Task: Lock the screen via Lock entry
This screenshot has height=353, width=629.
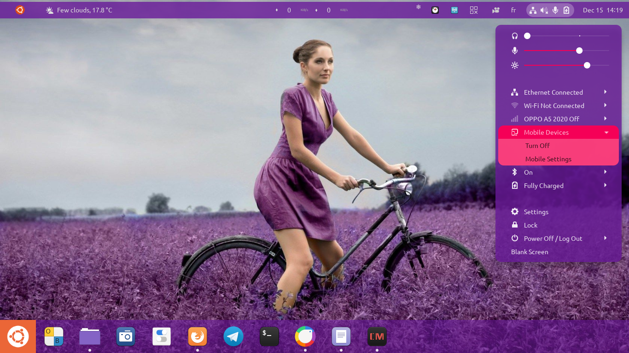Action: (559, 225)
